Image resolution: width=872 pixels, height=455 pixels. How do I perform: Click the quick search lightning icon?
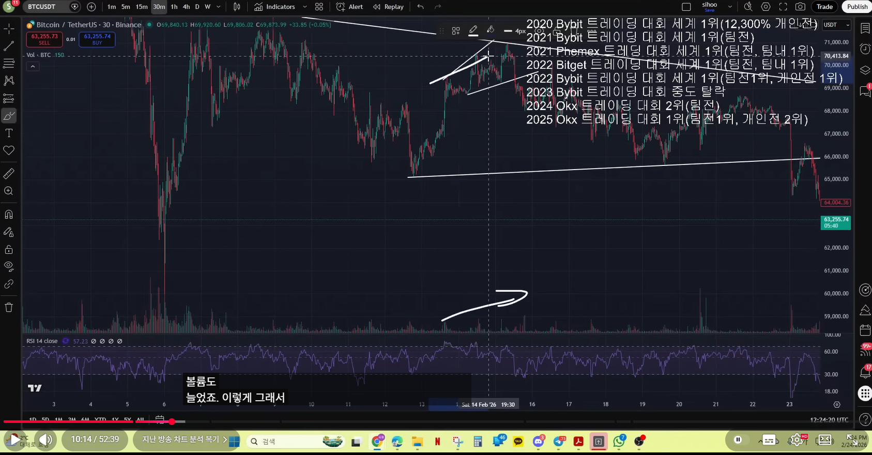748,7
